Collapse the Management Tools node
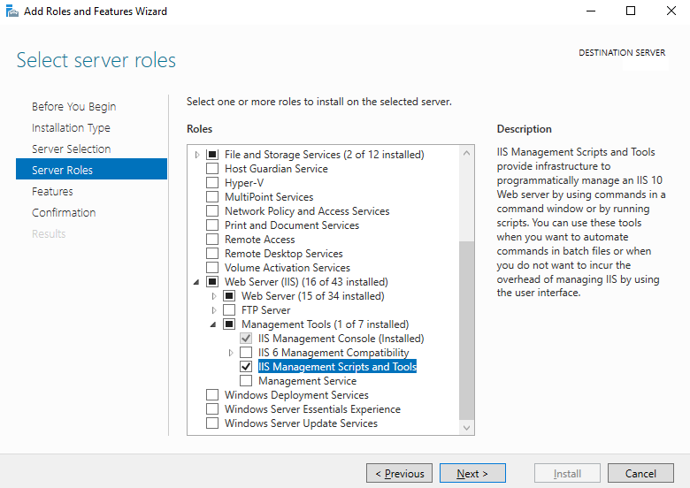This screenshot has width=690, height=488. (x=213, y=324)
